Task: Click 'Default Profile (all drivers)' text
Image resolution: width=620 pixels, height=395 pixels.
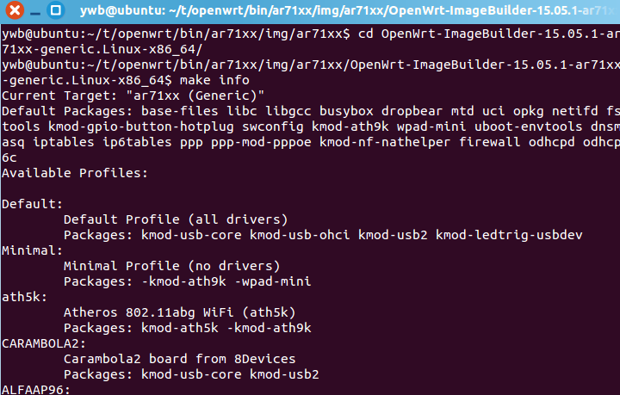Action: (176, 219)
